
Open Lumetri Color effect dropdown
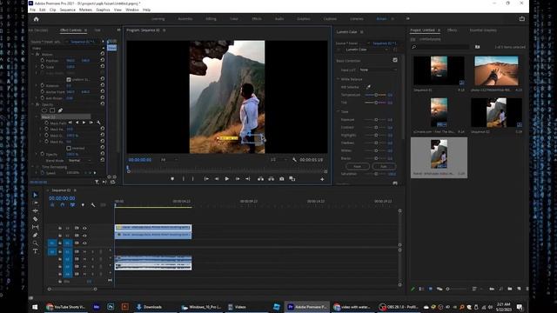(x=366, y=50)
